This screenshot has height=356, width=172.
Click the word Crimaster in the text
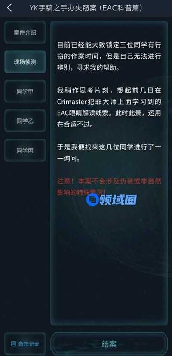pos(72,102)
